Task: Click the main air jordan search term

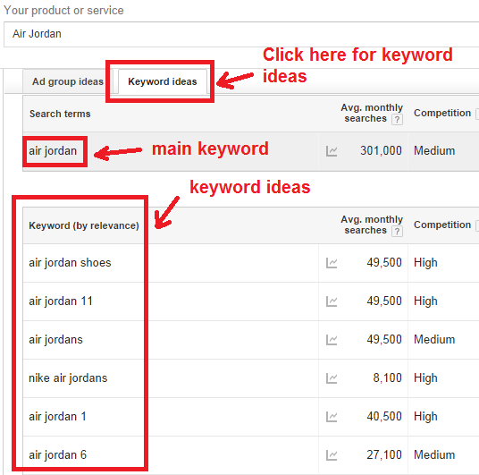Action: point(53,151)
